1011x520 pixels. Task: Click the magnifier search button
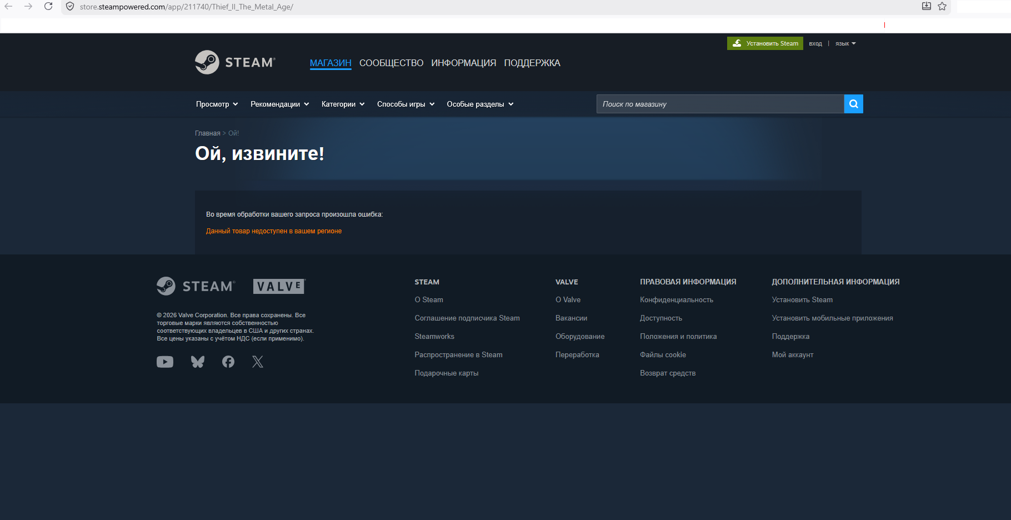coord(853,104)
